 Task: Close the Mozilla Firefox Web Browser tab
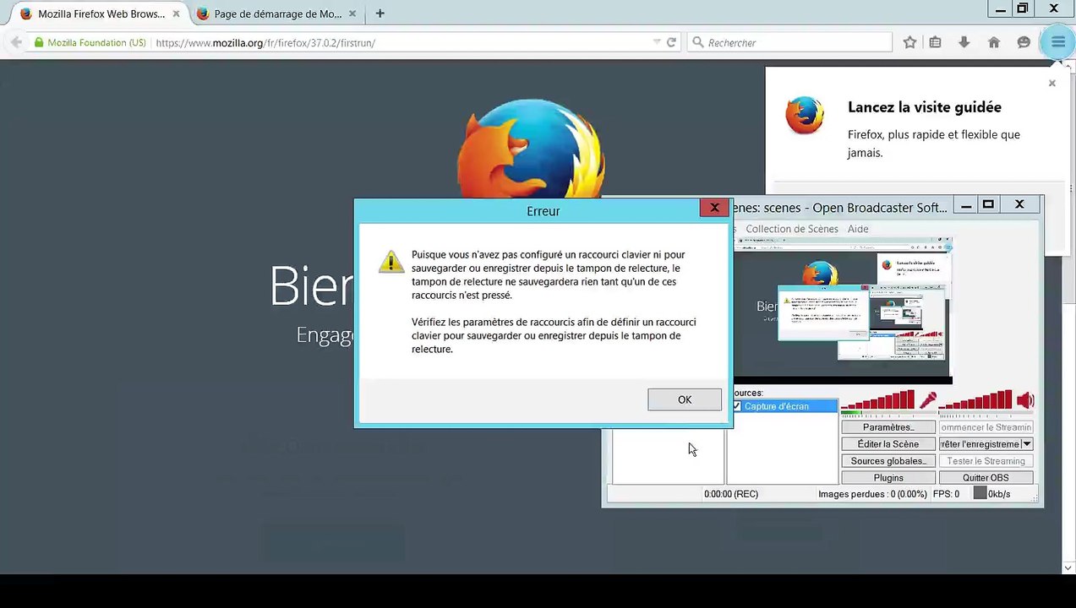(x=176, y=14)
